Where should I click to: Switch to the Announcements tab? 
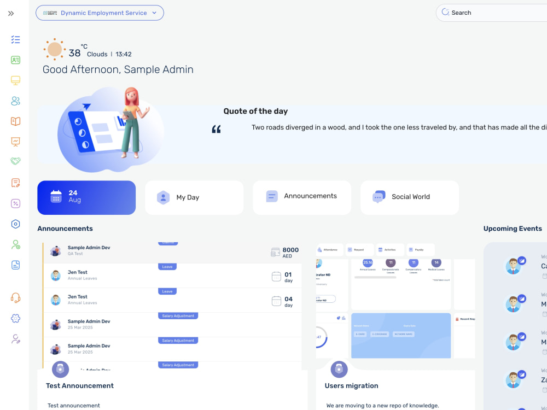coord(302,198)
